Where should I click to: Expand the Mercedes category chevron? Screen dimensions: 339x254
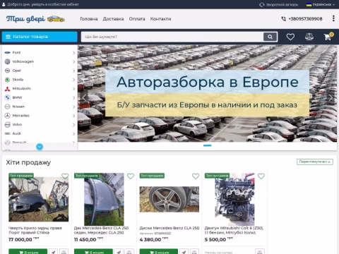pyautogui.click(x=73, y=116)
